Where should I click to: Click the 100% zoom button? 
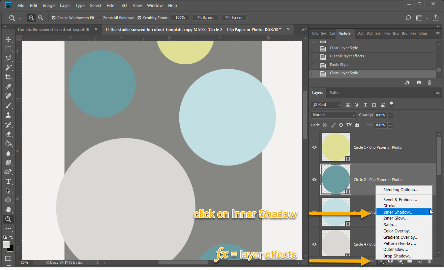tap(180, 18)
